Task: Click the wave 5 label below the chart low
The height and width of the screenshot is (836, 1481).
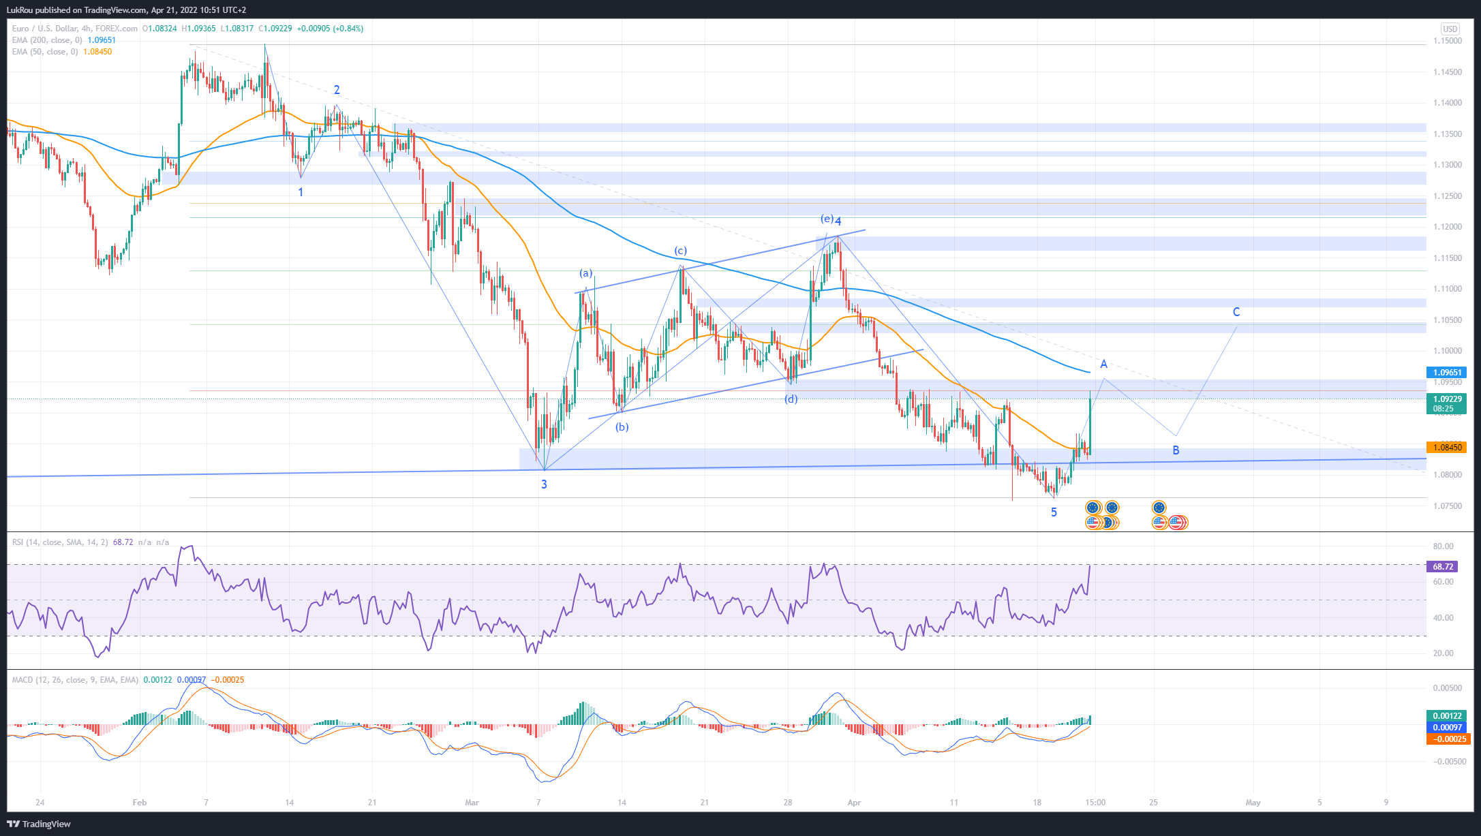Action: click(x=1054, y=512)
